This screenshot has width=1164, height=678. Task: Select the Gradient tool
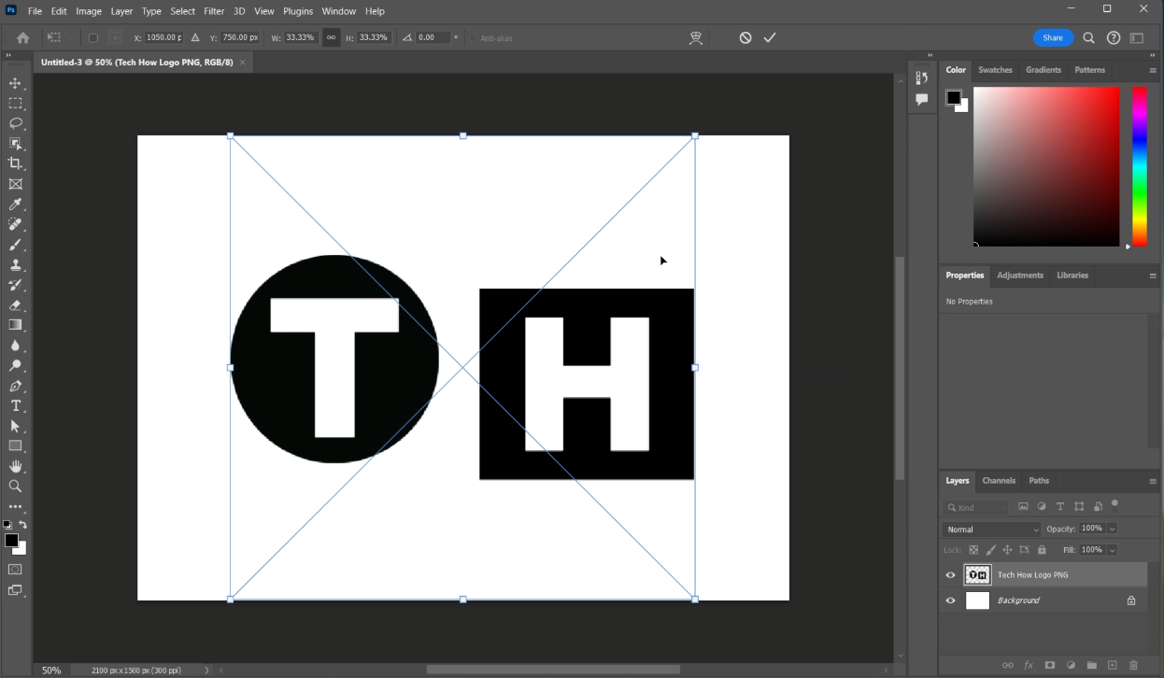coord(15,325)
